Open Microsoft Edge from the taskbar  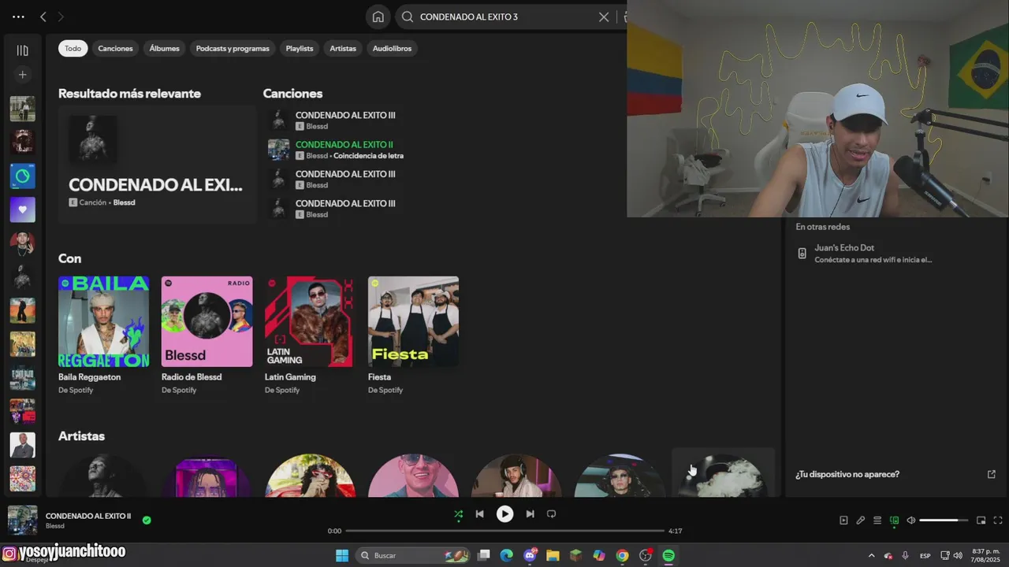click(506, 556)
